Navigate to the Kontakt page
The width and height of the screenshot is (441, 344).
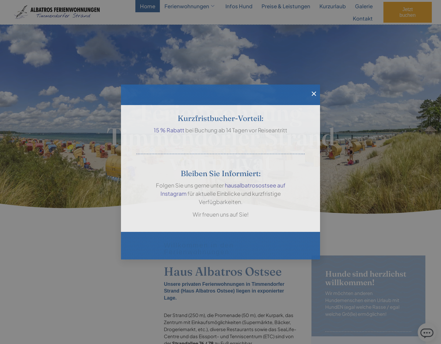[x=363, y=18]
